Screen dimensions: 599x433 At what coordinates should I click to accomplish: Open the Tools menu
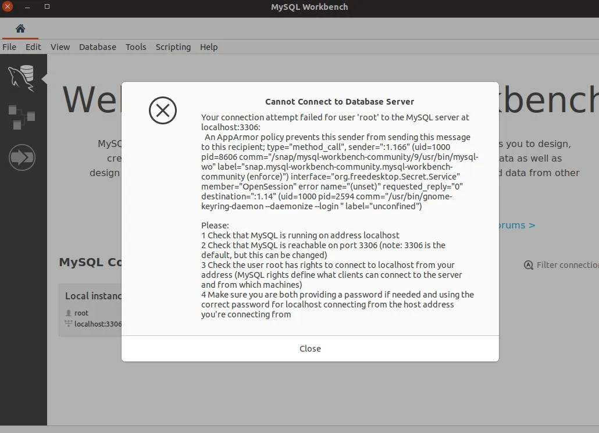136,47
